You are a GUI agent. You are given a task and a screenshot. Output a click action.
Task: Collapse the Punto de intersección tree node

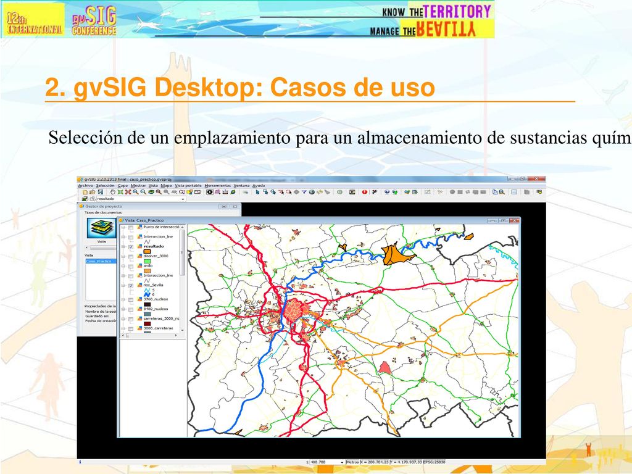tap(123, 228)
